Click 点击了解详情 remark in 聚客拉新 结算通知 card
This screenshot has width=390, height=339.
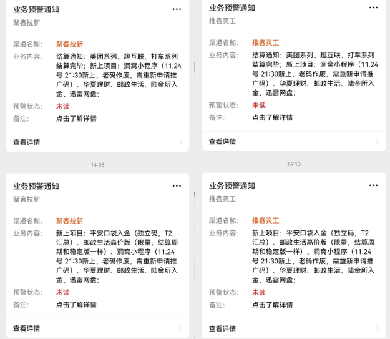coord(76,119)
